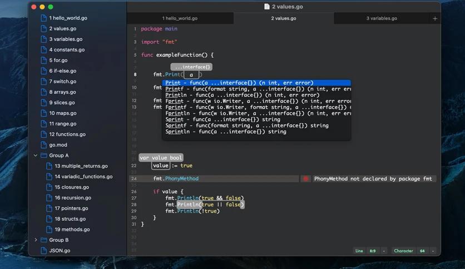465x269 pixels.
Task: Click the file icon beside 3 variables.go
Action: [x=43, y=39]
